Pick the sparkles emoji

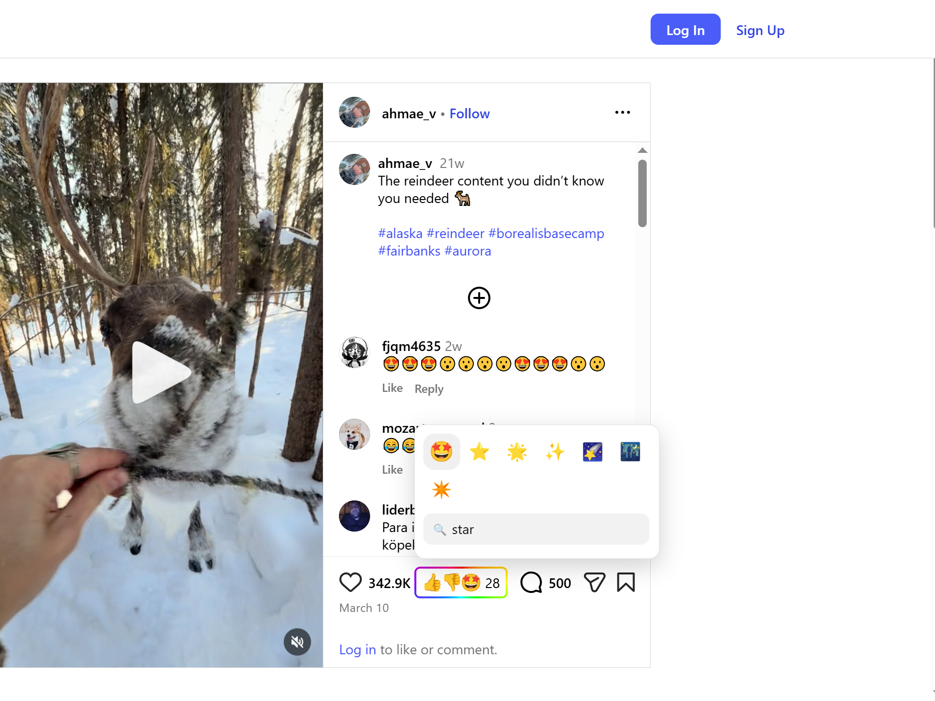coord(555,452)
